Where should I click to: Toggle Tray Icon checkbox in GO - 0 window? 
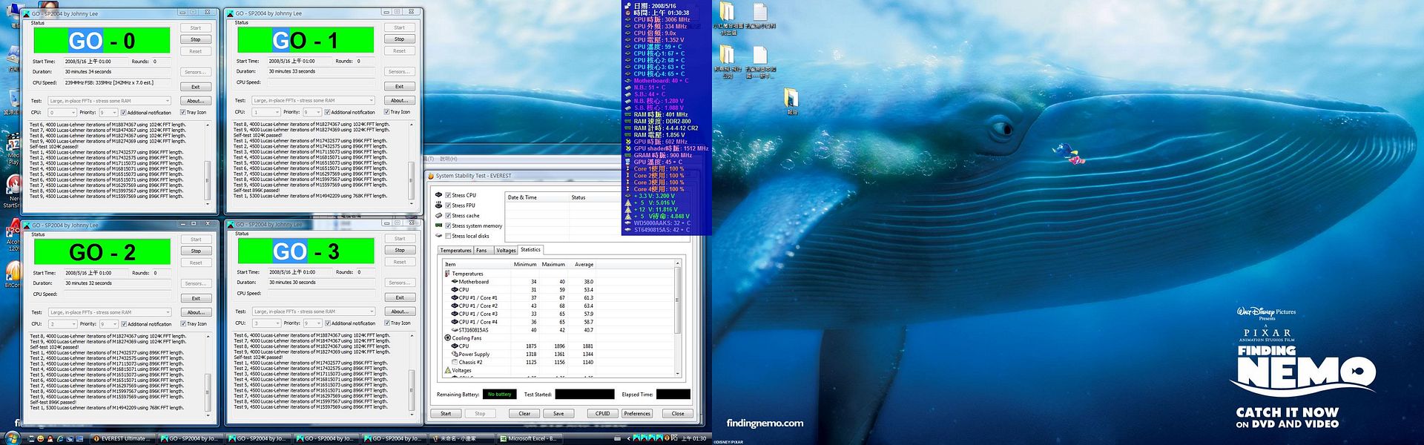pyautogui.click(x=182, y=113)
